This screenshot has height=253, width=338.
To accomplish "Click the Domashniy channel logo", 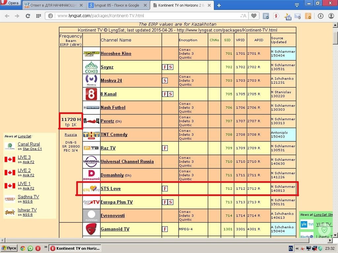I will tap(91, 175).
